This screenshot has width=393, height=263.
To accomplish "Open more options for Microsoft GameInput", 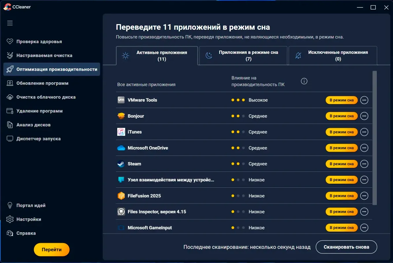I will 364,228.
